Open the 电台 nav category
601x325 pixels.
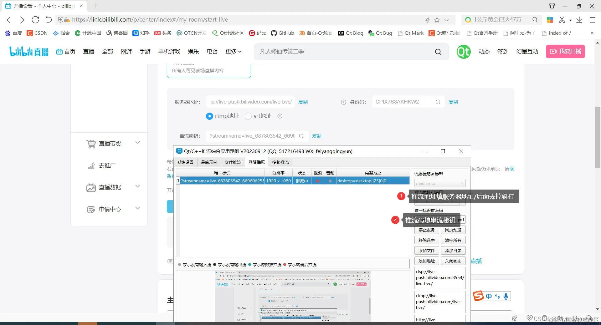tap(212, 52)
